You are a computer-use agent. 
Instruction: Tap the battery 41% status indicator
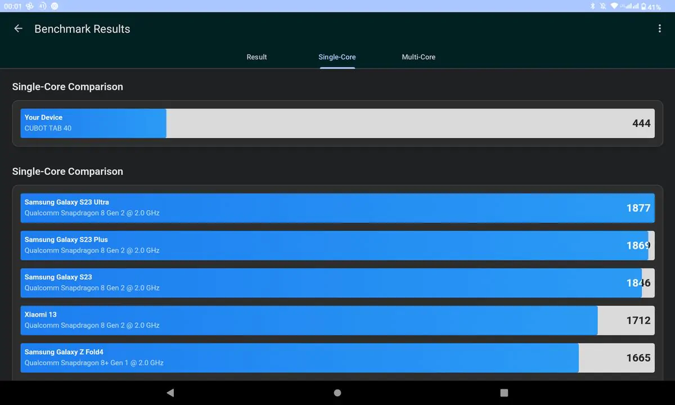point(651,6)
